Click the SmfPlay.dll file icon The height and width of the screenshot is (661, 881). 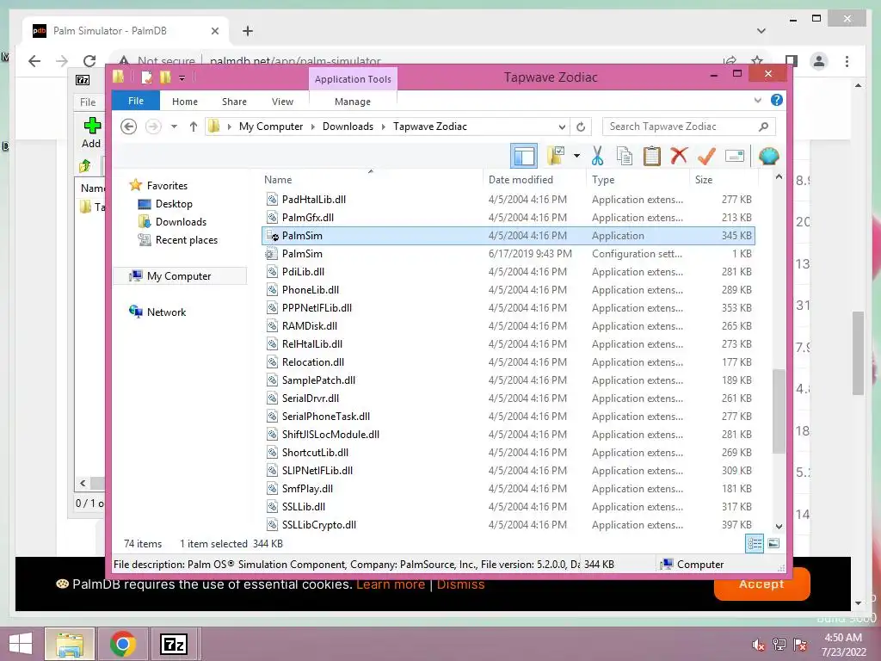[x=272, y=489]
